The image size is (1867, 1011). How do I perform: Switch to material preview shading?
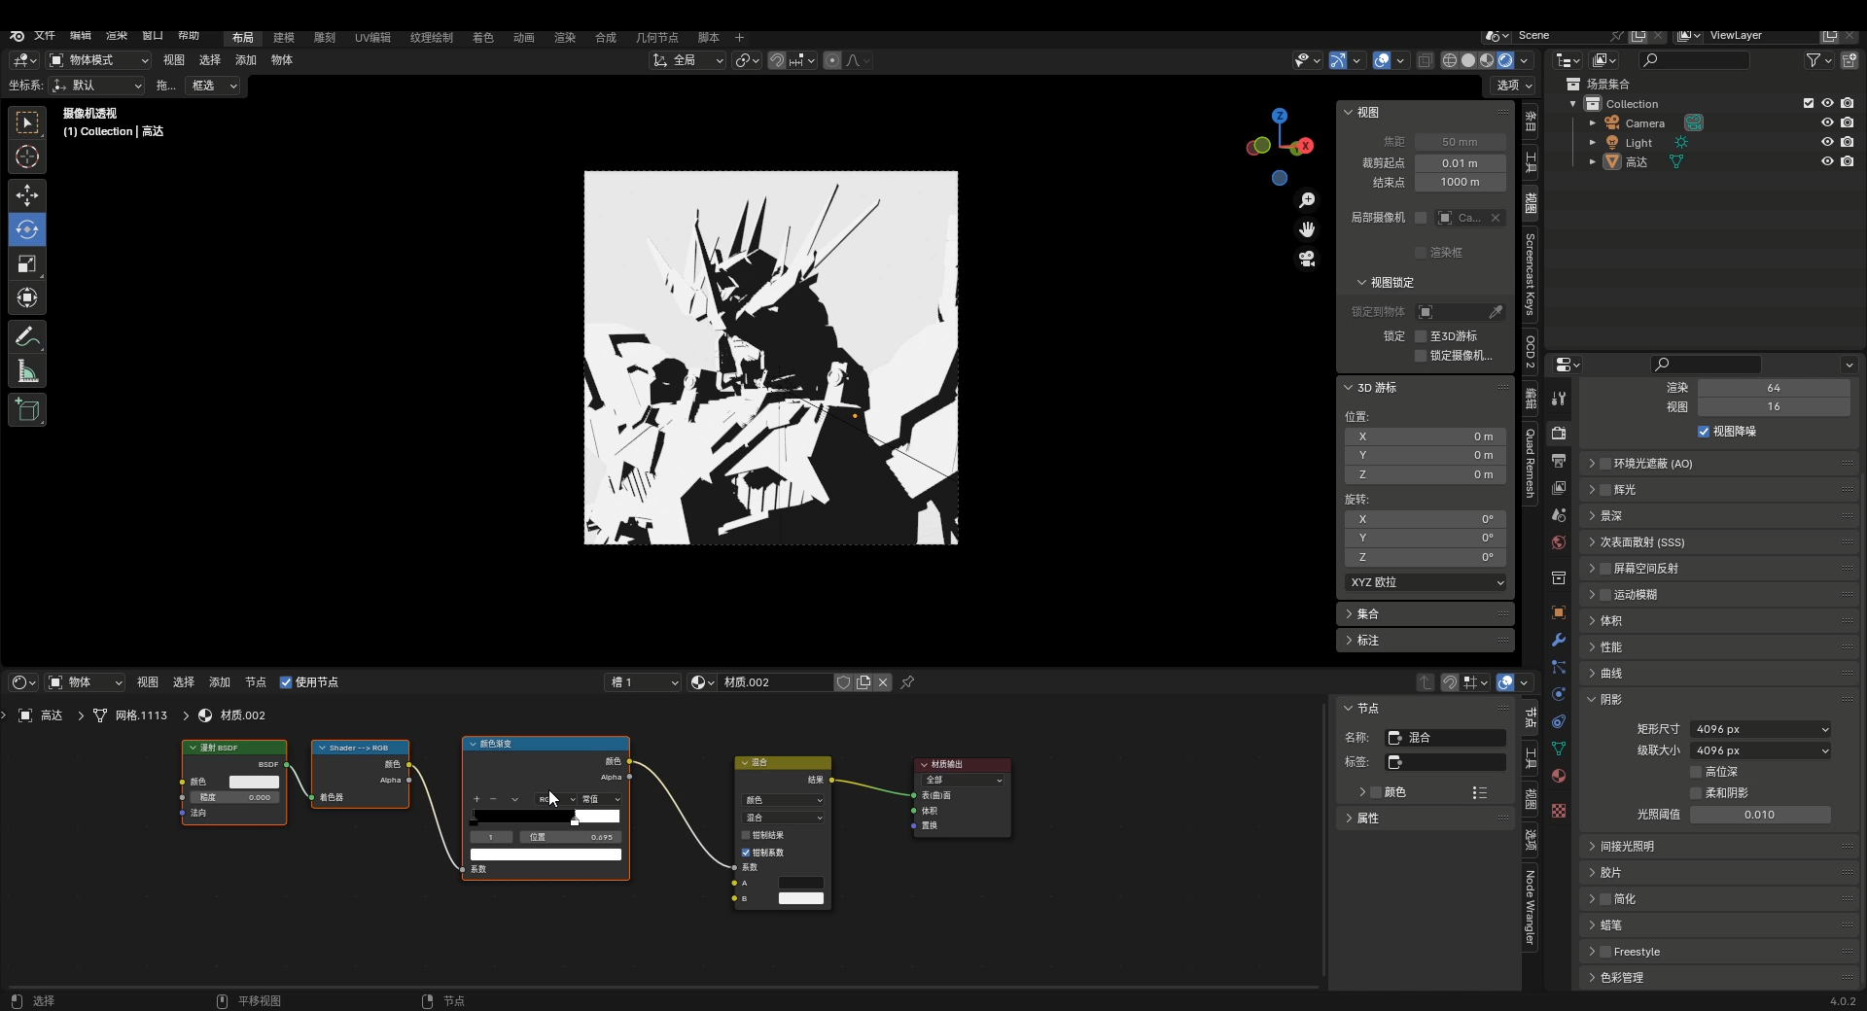1487,60
